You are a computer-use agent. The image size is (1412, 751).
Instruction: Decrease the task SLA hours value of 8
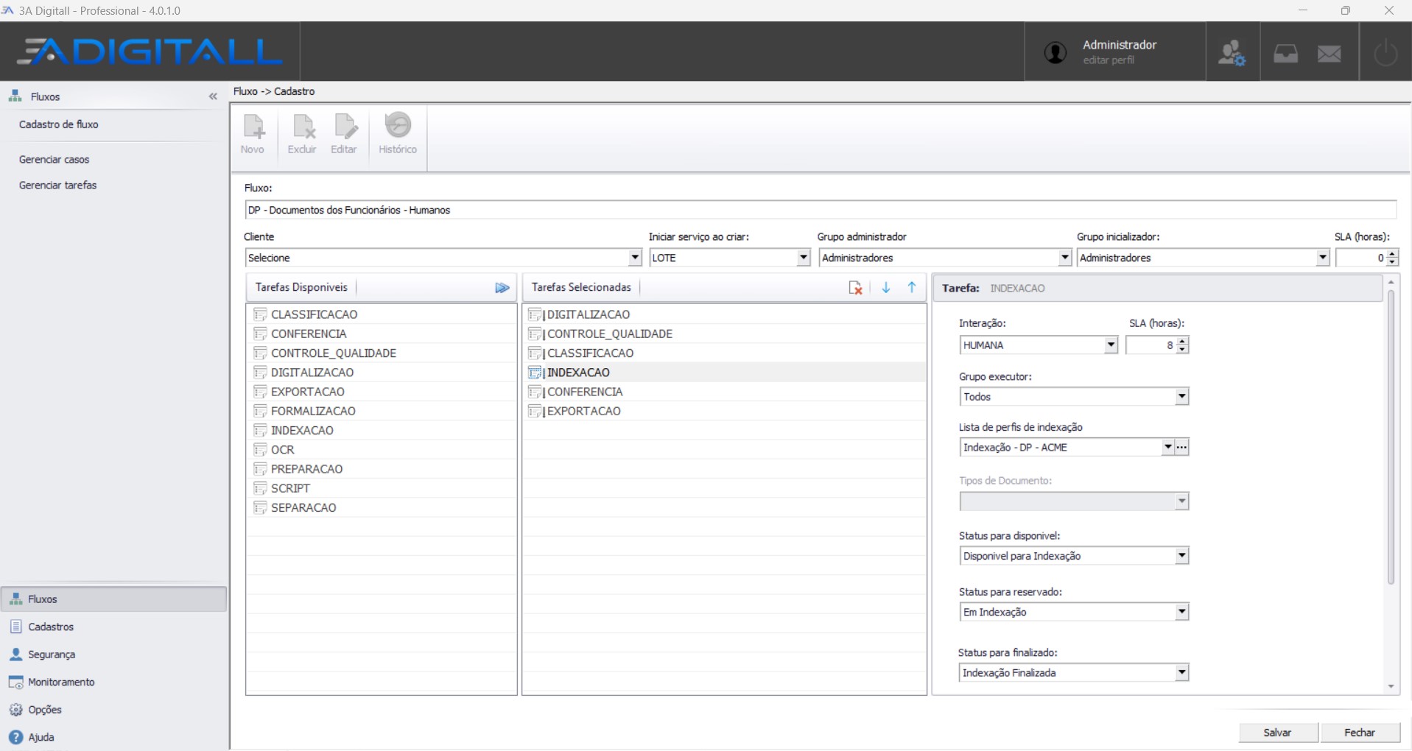(x=1182, y=349)
